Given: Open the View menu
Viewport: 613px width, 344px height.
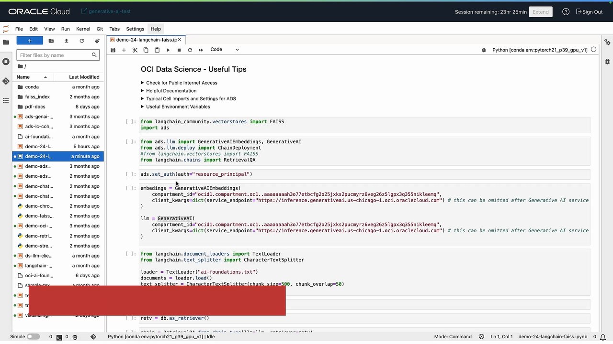Looking at the screenshot, I should (49, 29).
